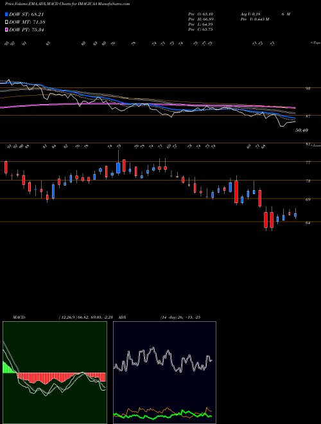The width and height of the screenshot is (321, 424).
Task: Click the 69 price axis label
Action: coord(308,199)
